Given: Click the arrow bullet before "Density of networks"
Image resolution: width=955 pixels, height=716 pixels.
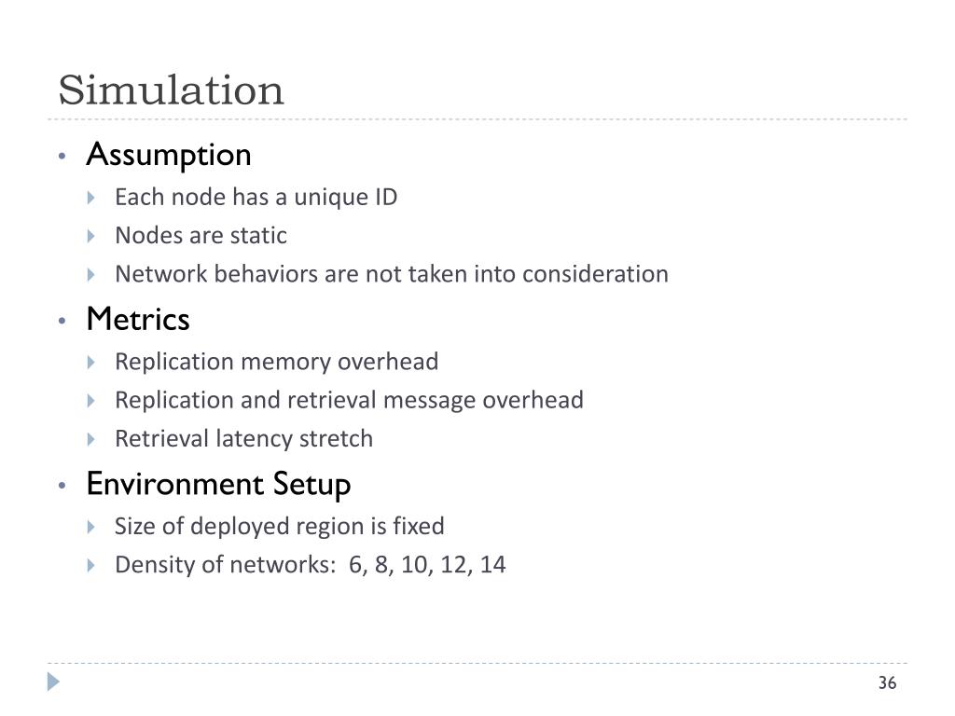Looking at the screenshot, I should (x=91, y=565).
